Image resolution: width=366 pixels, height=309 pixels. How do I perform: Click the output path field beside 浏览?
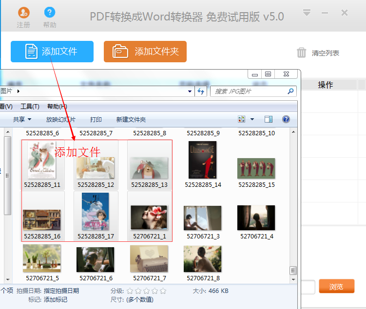tap(308, 287)
